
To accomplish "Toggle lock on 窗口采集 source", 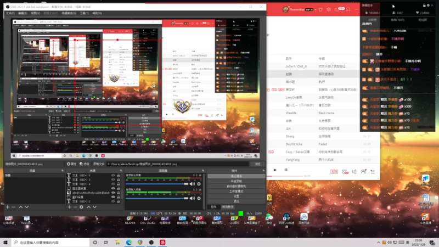I will [x=119, y=197].
